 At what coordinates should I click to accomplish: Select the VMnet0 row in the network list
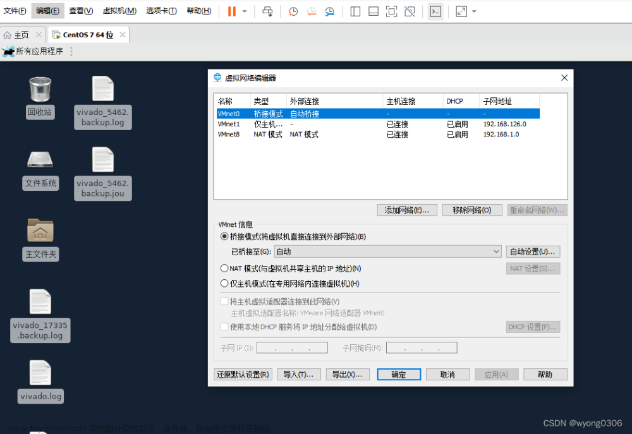(x=378, y=114)
